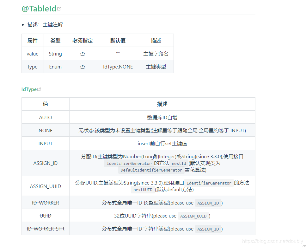Select the NONE row in IdType table

[45, 130]
